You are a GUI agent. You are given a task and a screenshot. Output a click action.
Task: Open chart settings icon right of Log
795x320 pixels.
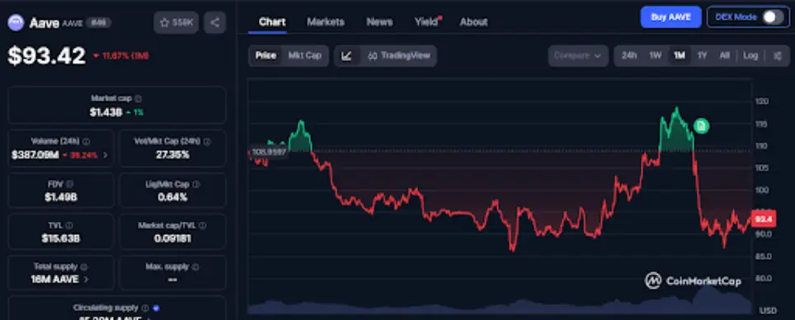pyautogui.click(x=777, y=56)
